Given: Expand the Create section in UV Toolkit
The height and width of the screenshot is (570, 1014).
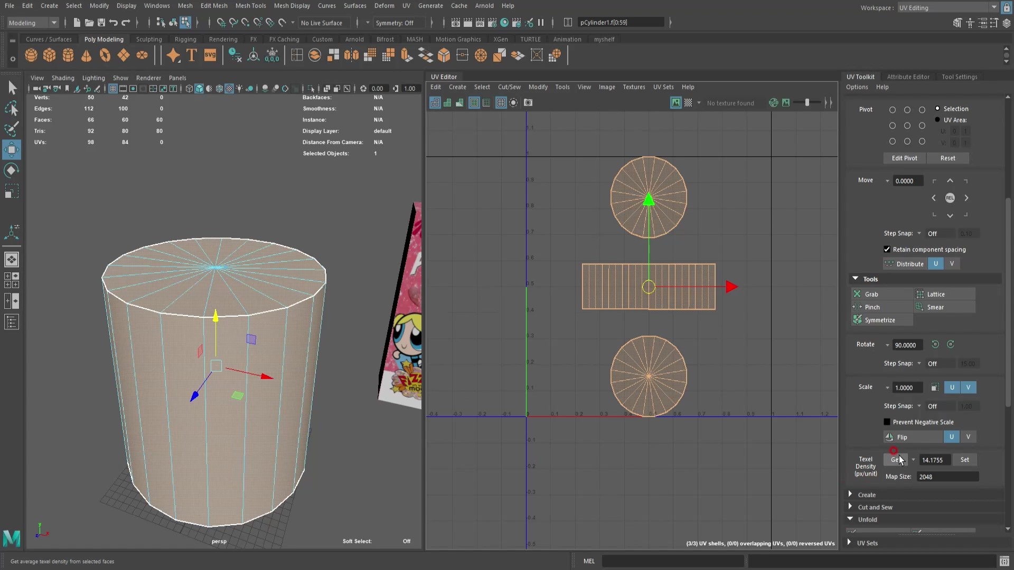Looking at the screenshot, I should click(850, 495).
